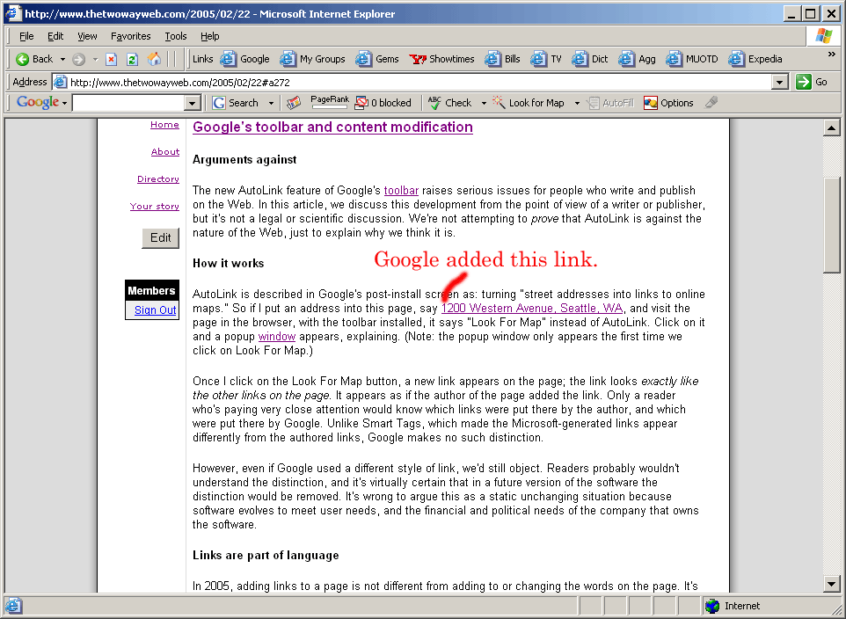Follow the 1200 Western Avenue, Seattle link

[531, 309]
